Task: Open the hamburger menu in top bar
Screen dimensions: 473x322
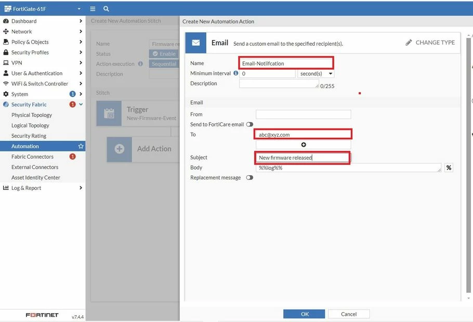Action: [93, 9]
